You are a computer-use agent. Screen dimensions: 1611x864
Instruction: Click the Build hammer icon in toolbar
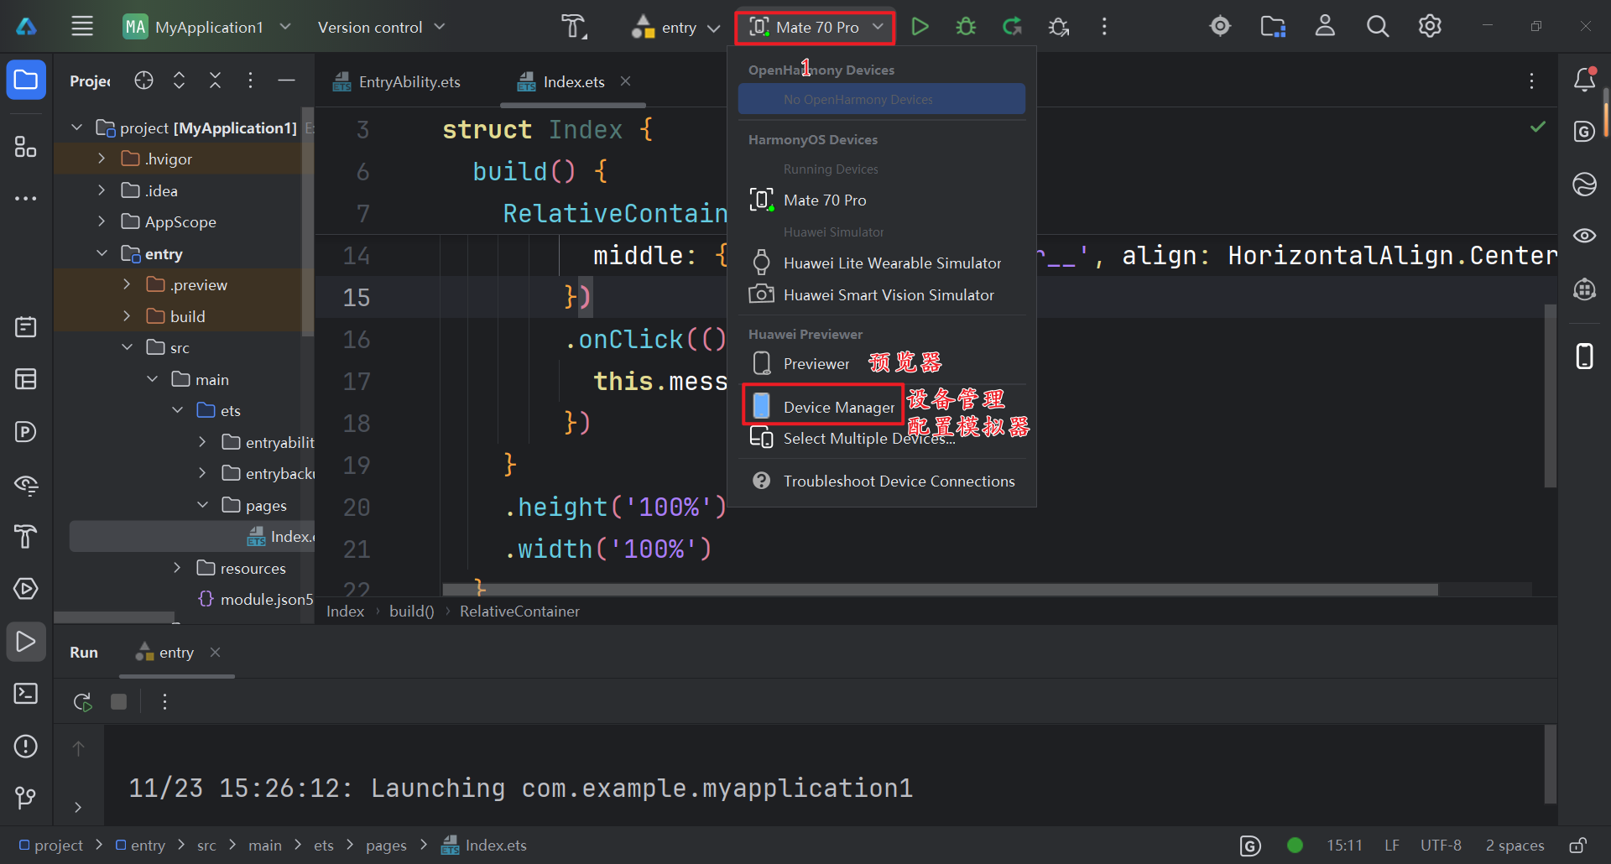click(574, 27)
